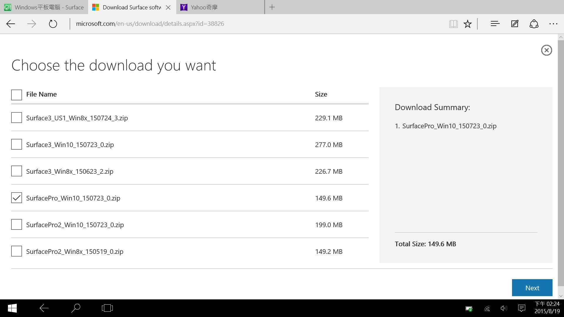This screenshot has height=317, width=564.
Task: Check SurfacePro2_Win10_150723_0.zip checkbox
Action: 16,225
